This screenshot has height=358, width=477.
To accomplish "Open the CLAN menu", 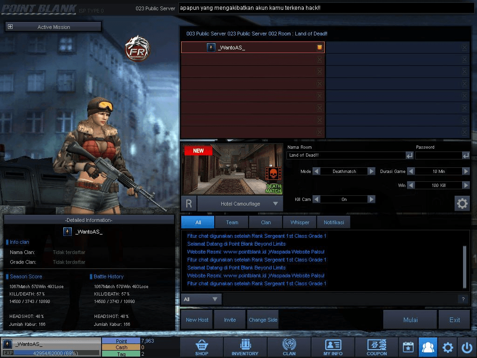I will tap(289, 347).
